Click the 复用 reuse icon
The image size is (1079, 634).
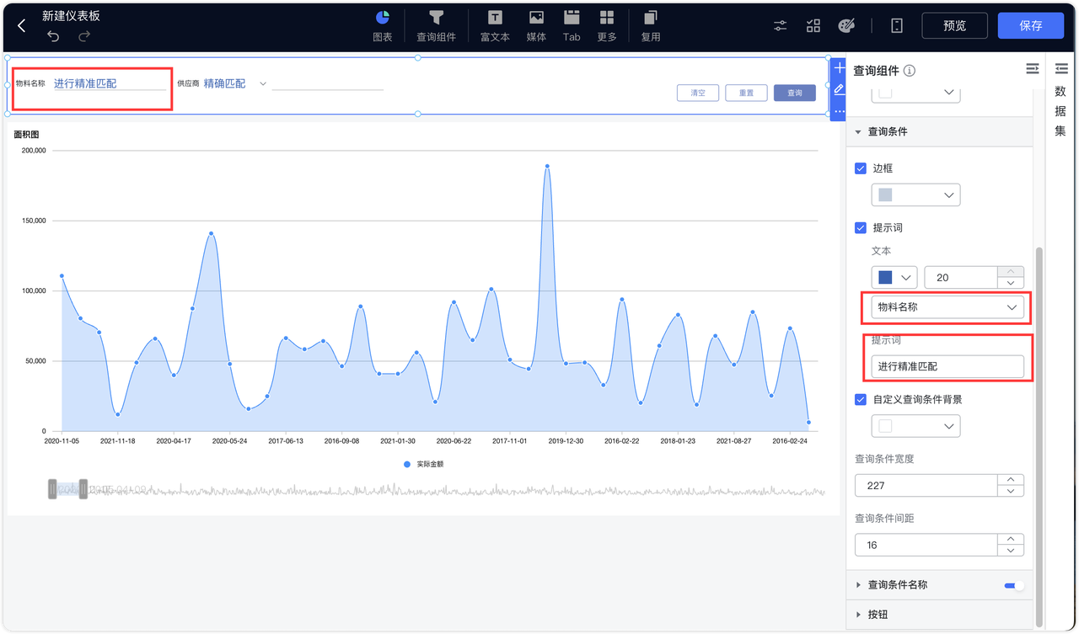click(651, 26)
